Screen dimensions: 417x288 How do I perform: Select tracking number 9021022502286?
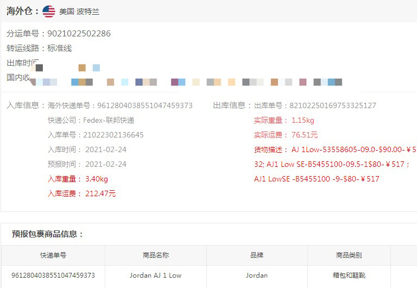click(x=79, y=34)
